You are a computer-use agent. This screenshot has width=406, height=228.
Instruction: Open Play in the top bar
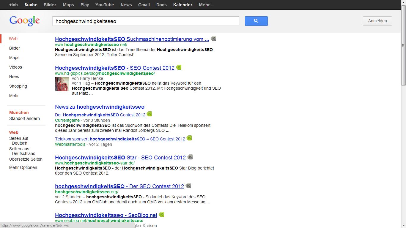tap(85, 5)
